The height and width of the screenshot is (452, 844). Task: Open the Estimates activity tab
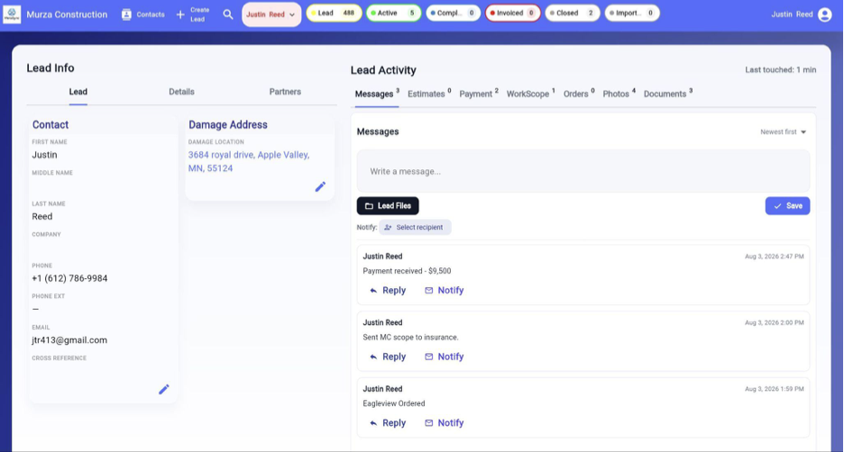pos(429,94)
